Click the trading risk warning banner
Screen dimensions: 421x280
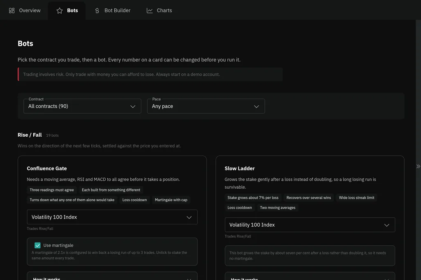pos(150,75)
